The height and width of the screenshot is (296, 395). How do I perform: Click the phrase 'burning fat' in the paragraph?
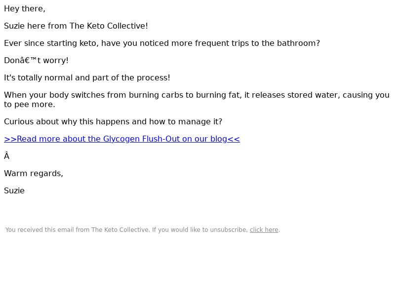[218, 95]
